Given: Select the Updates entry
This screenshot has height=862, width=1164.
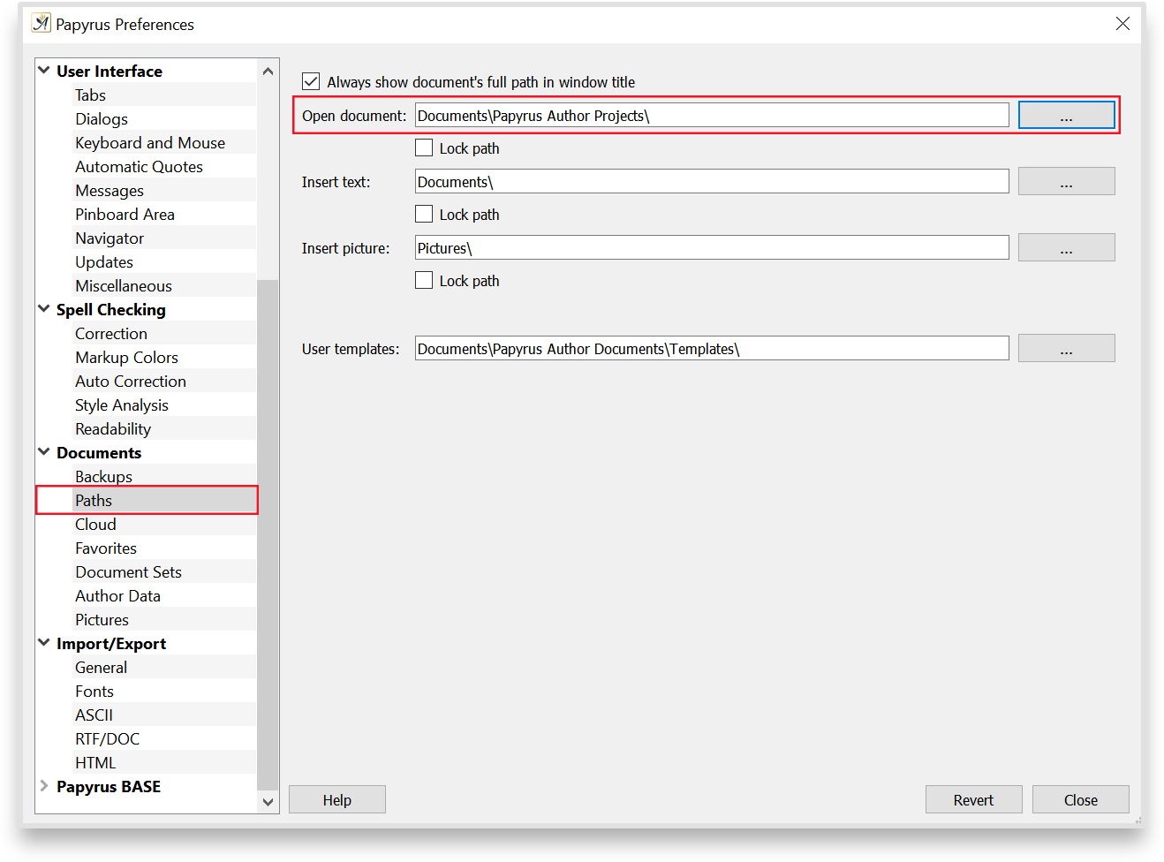Looking at the screenshot, I should [x=104, y=262].
